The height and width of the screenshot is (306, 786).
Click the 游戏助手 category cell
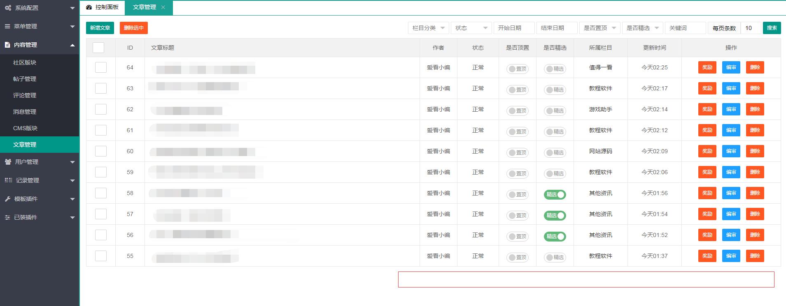pos(601,109)
